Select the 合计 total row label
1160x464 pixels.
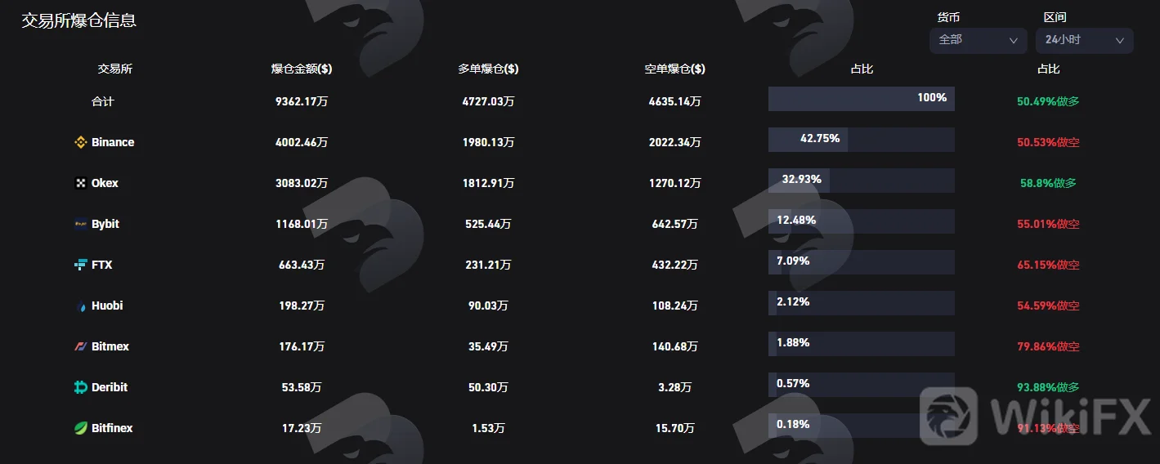coord(102,101)
